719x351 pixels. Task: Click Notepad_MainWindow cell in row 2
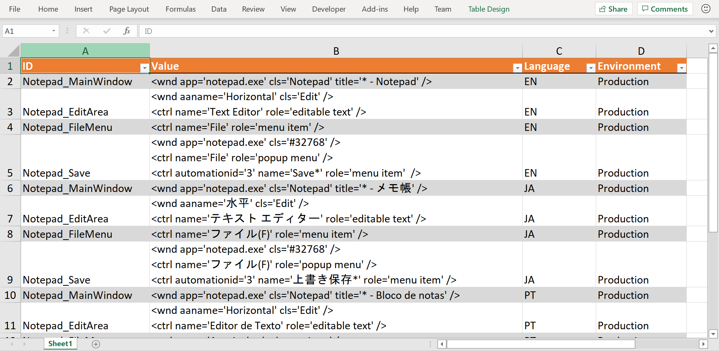click(85, 81)
